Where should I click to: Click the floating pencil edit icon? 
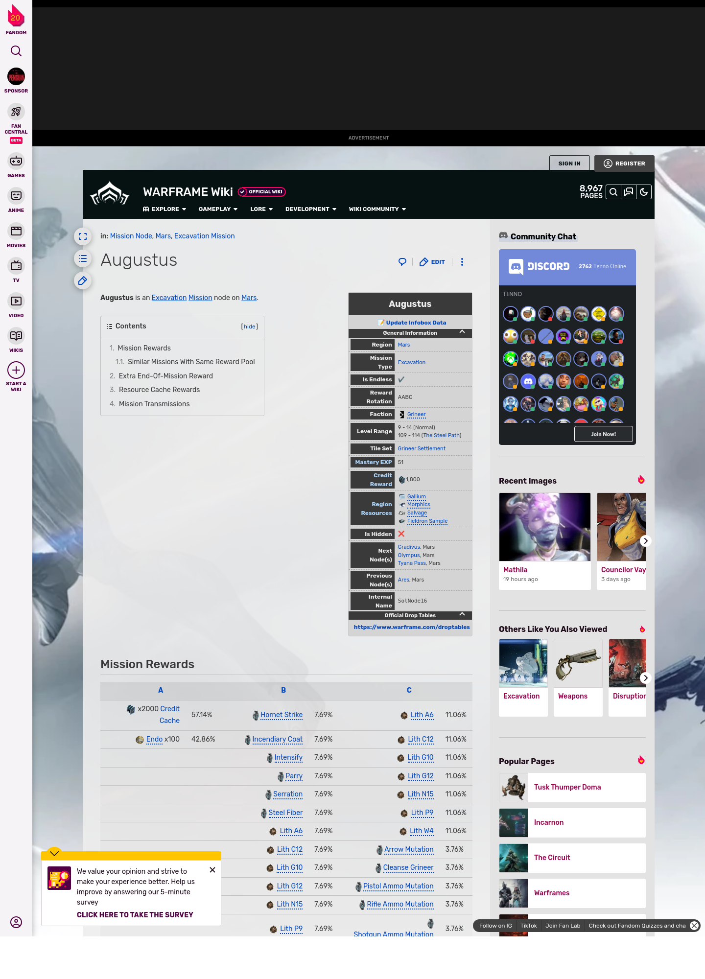coord(83,280)
